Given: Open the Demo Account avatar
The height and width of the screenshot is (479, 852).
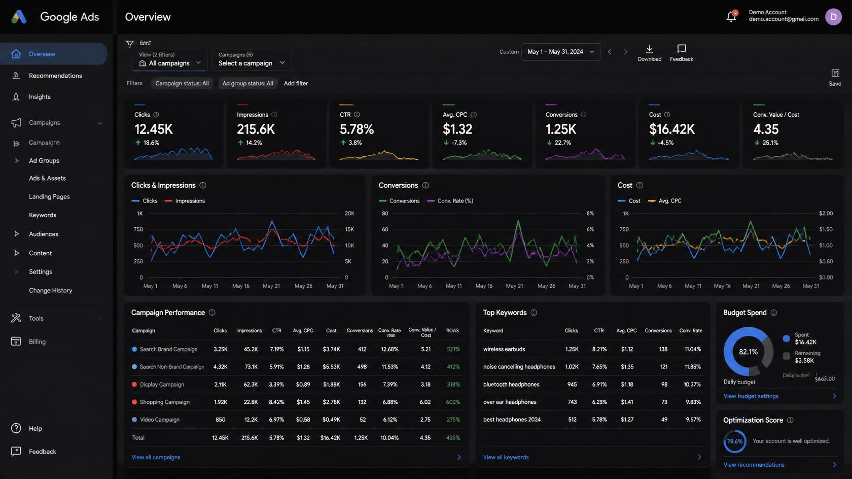Looking at the screenshot, I should tap(833, 17).
